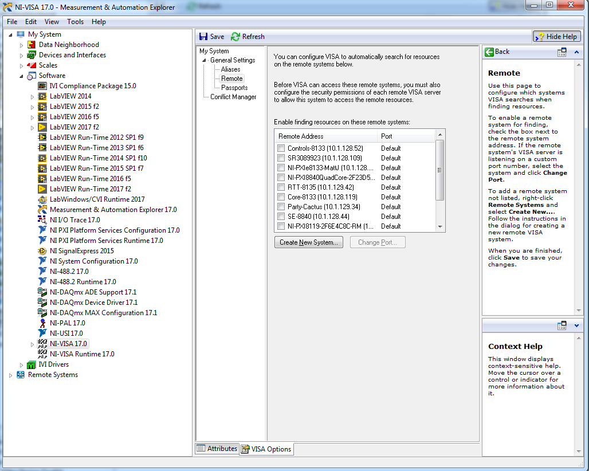Click the remote systems list scrollbar thumb
The image size is (589, 471).
(439, 170)
